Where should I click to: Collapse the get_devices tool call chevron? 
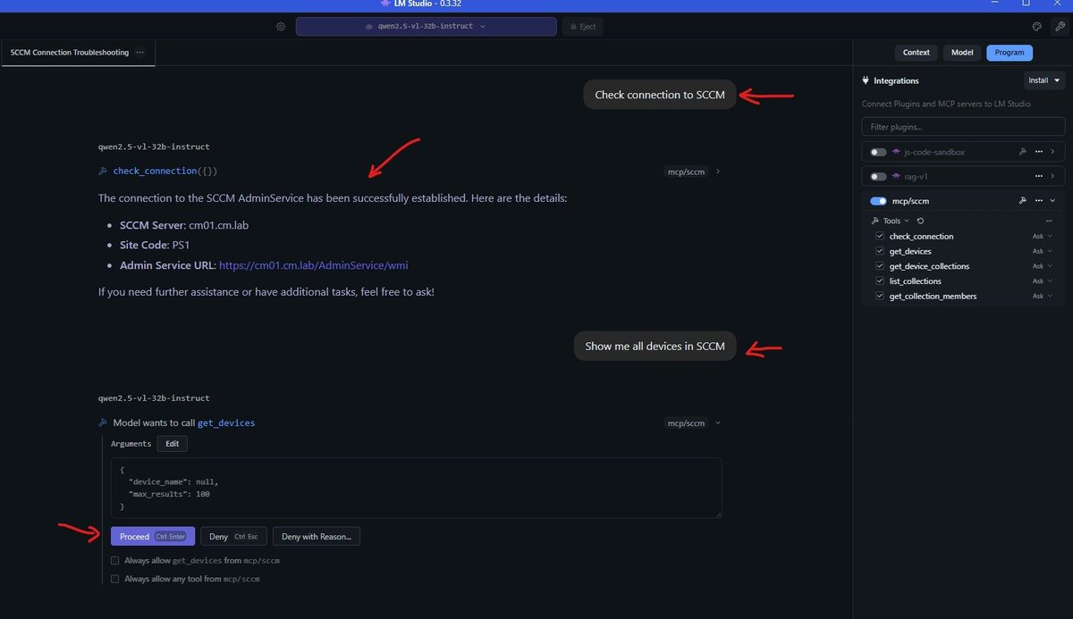click(718, 423)
